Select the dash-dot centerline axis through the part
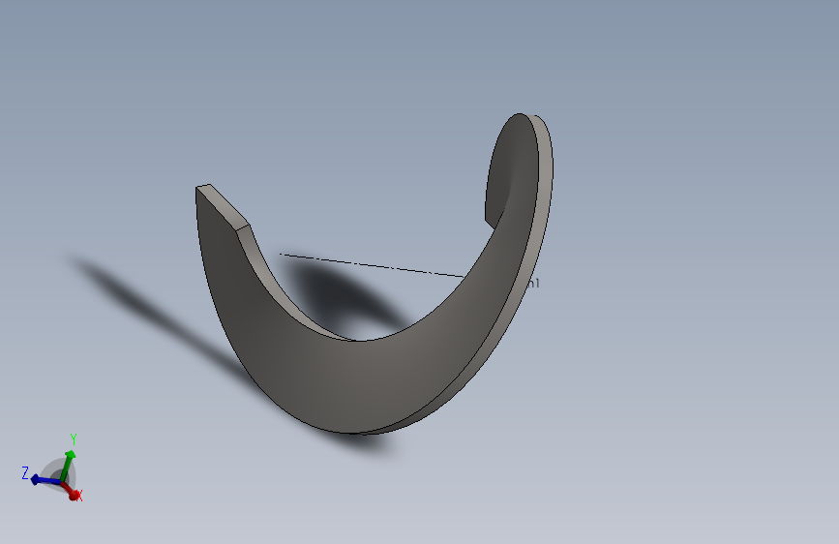Viewport: 839px width, 544px height. click(x=372, y=265)
